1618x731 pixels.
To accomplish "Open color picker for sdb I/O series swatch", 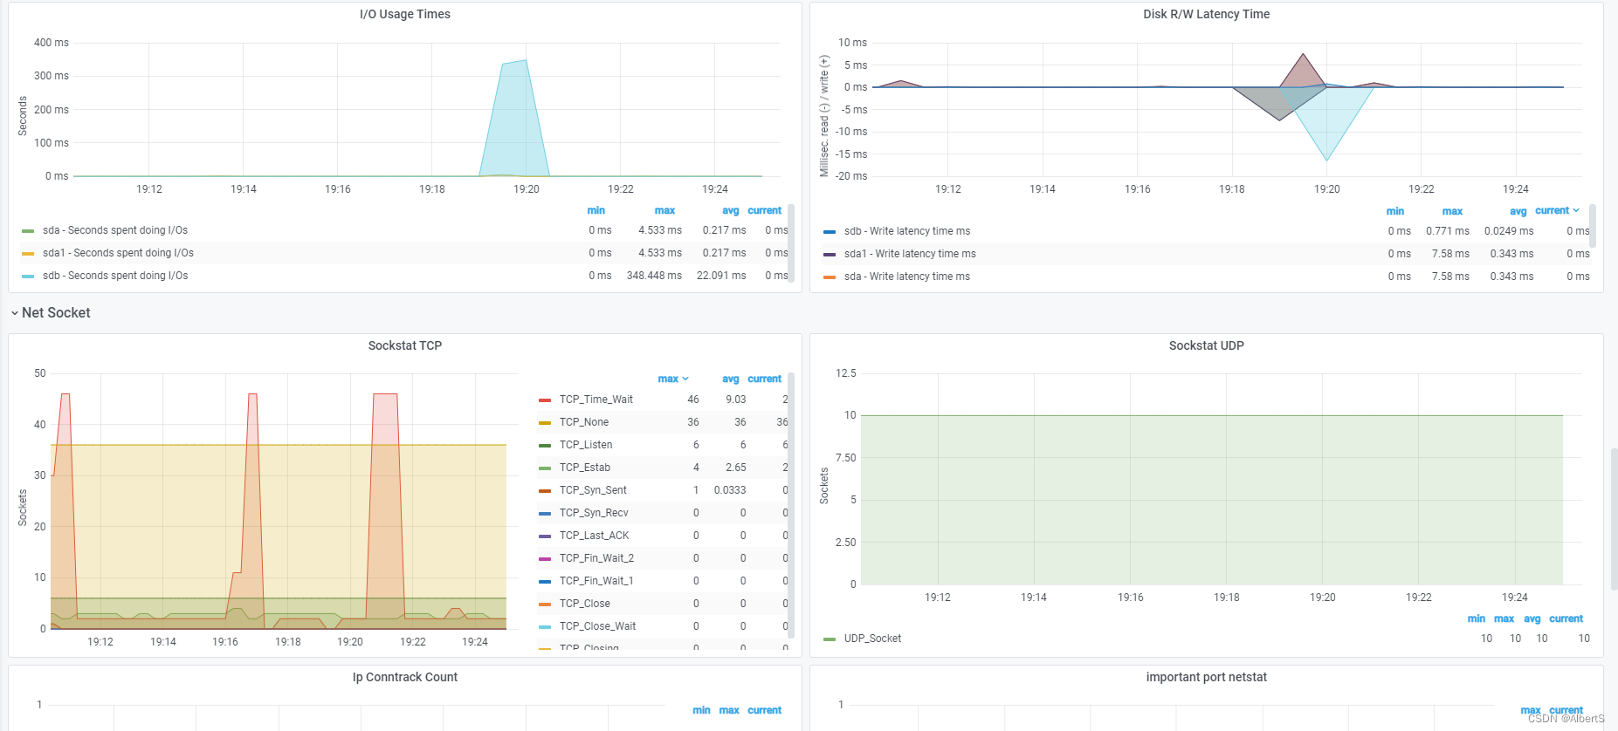I will (x=28, y=277).
